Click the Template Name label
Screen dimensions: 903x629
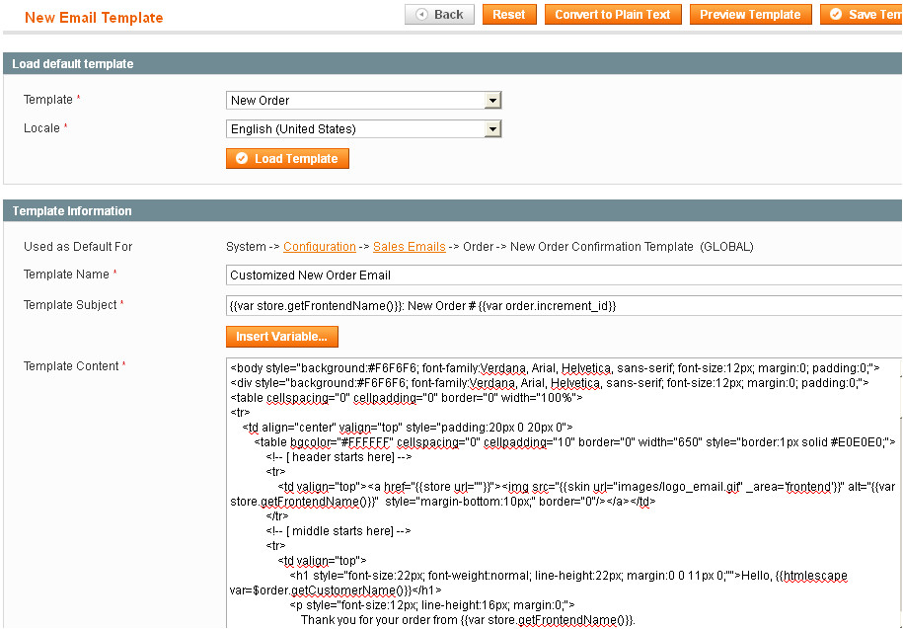(66, 275)
